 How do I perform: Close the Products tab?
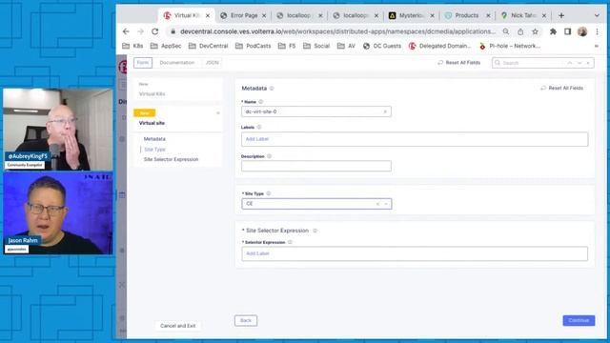488,15
